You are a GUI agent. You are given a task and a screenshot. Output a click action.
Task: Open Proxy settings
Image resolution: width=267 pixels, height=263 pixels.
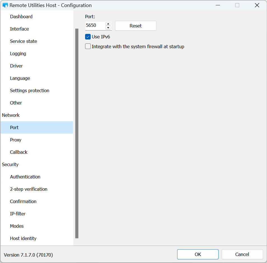(x=37, y=140)
